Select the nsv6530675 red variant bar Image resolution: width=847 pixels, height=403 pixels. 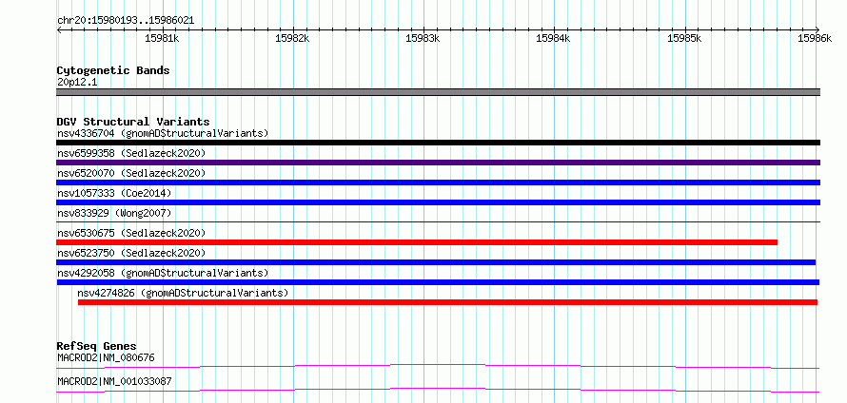click(x=417, y=242)
